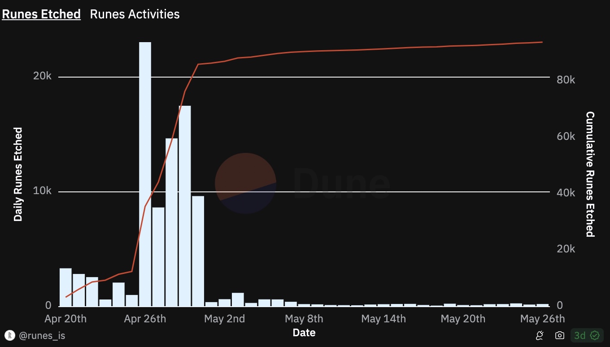Open the Runes Etched tab
This screenshot has width=610, height=347.
coord(41,14)
